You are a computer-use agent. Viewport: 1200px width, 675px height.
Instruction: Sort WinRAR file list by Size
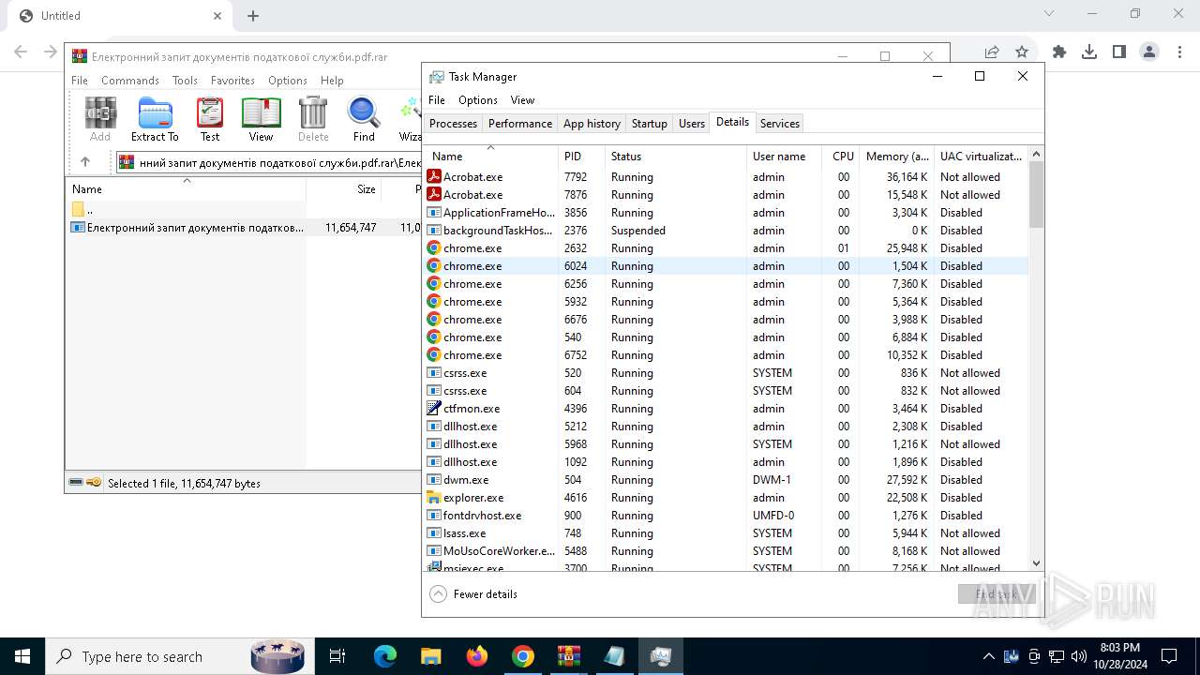coord(344,189)
